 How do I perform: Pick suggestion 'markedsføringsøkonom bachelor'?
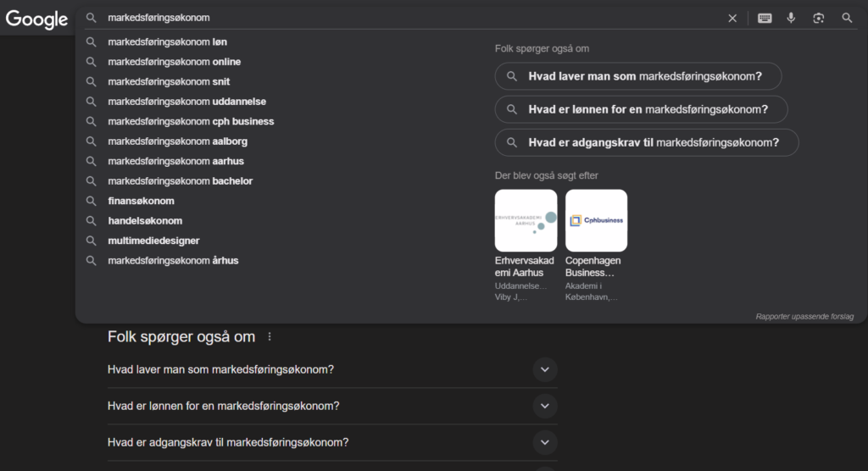coord(181,181)
